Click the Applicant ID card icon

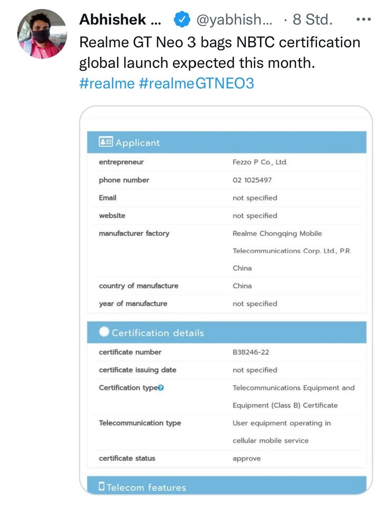coord(106,142)
